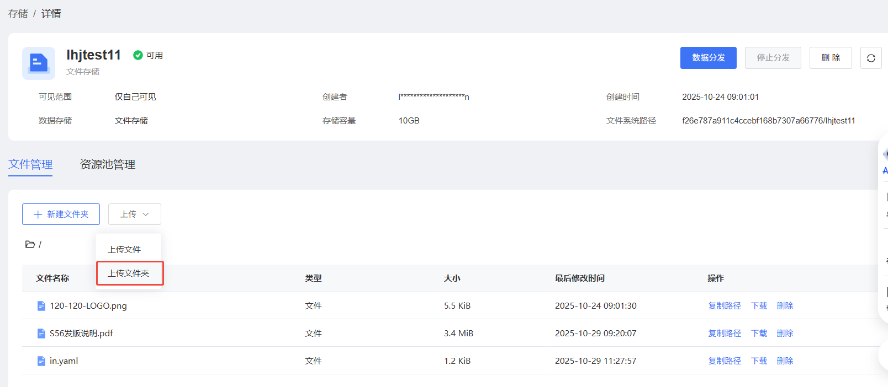Click the refresh icon button

click(x=871, y=58)
